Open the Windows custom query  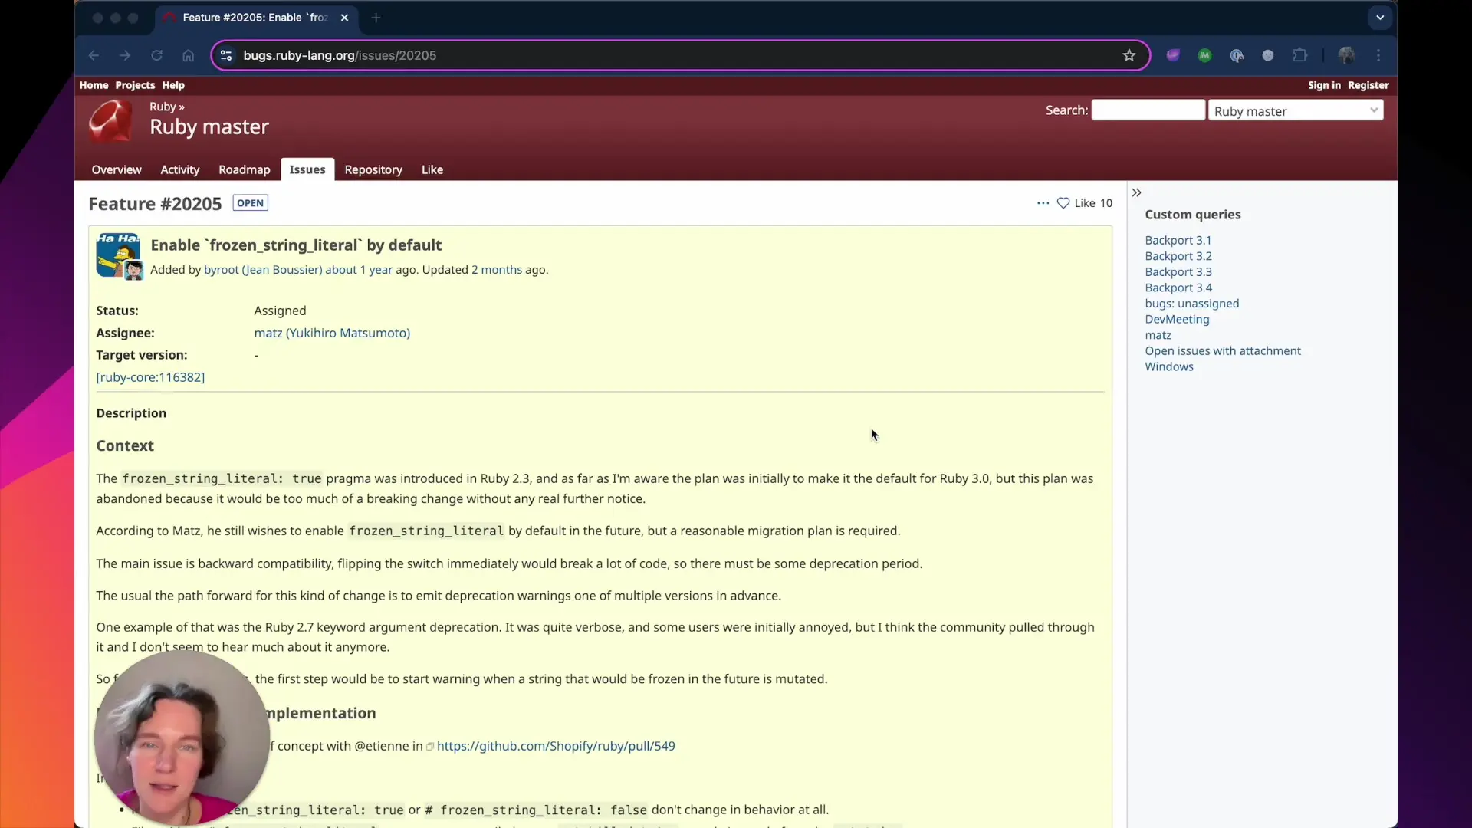coord(1169,366)
